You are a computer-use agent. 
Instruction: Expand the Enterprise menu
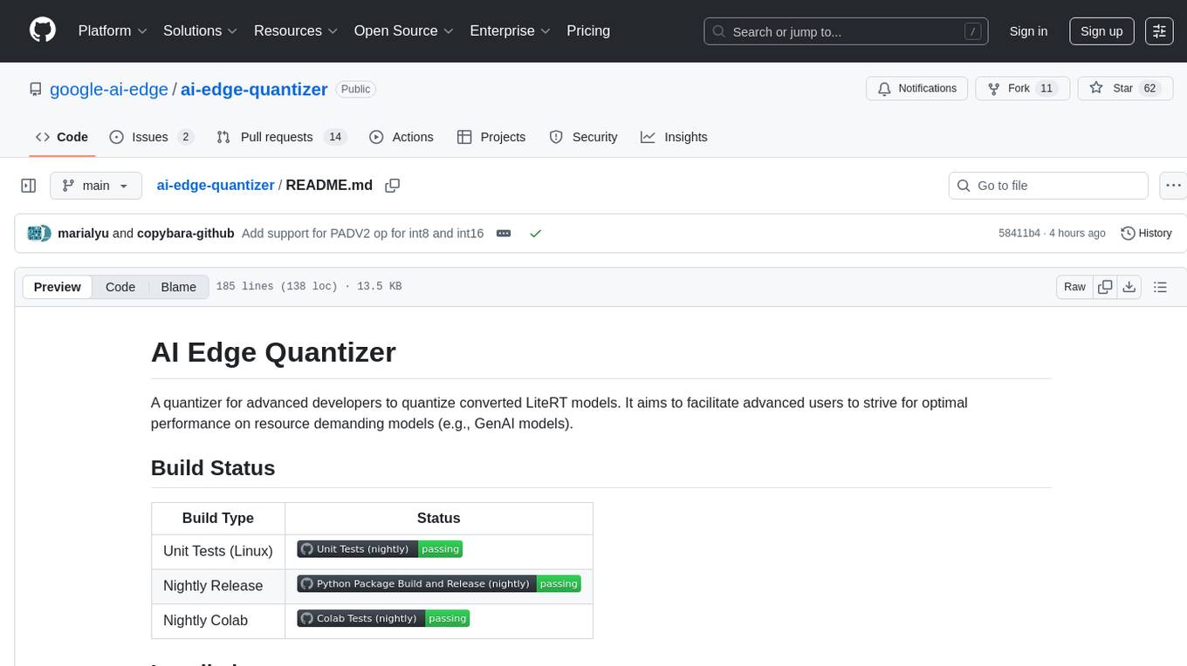point(511,31)
